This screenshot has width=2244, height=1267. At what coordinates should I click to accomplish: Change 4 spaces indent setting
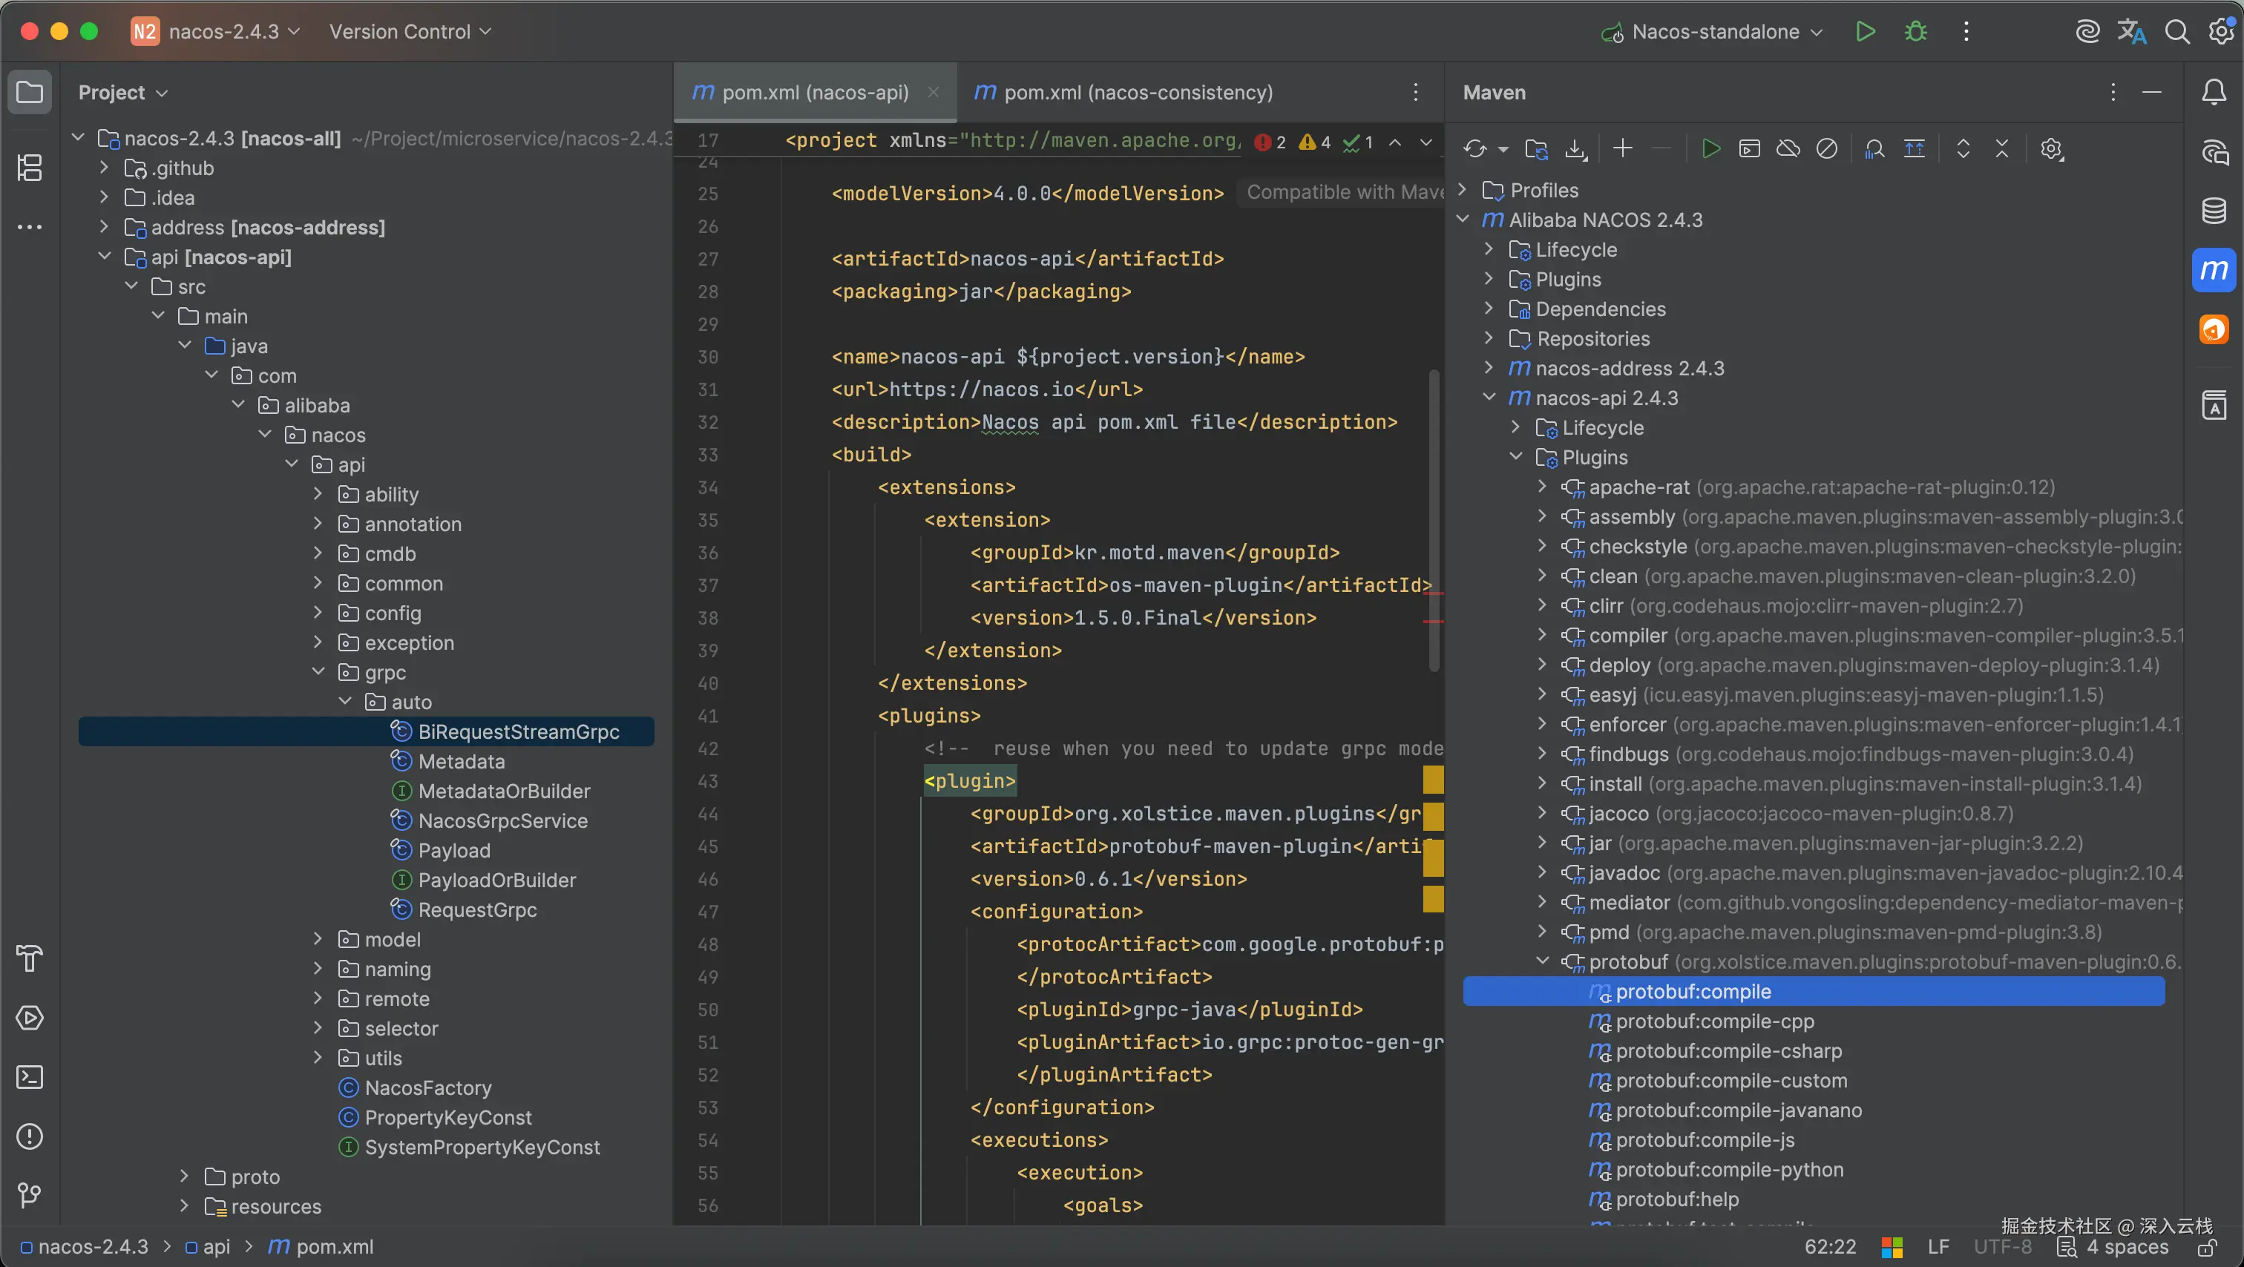(2127, 1246)
